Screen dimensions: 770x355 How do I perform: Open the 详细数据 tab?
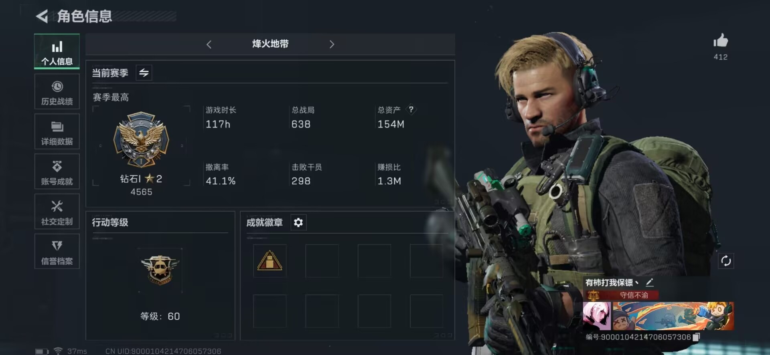tap(57, 132)
